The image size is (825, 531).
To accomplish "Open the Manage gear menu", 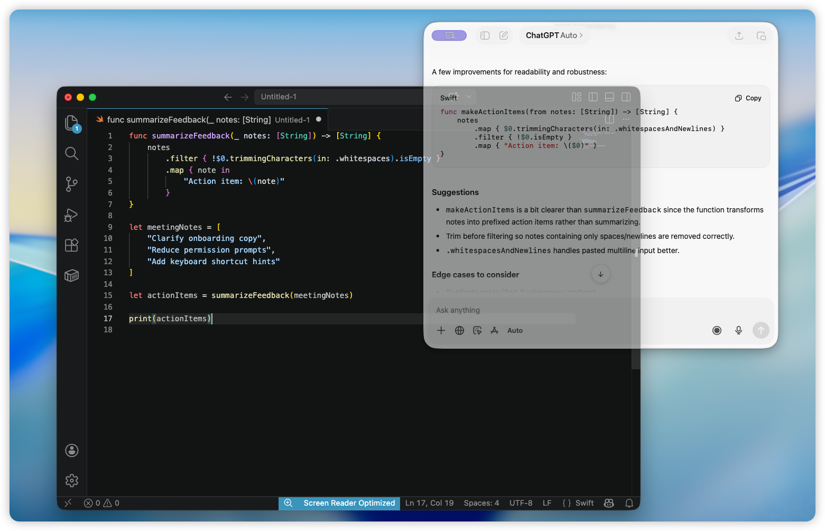I will click(x=72, y=480).
